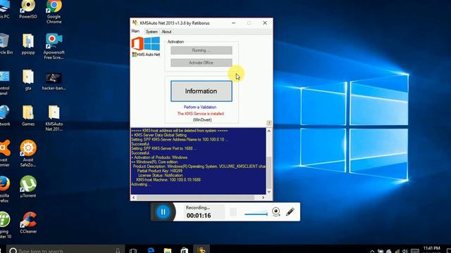451x253 pixels.
Task: Click the small log toggle icon above console
Action: [x=269, y=123]
